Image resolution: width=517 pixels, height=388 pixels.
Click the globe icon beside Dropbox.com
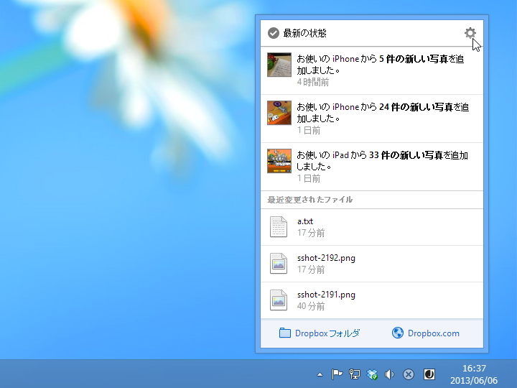click(x=398, y=333)
